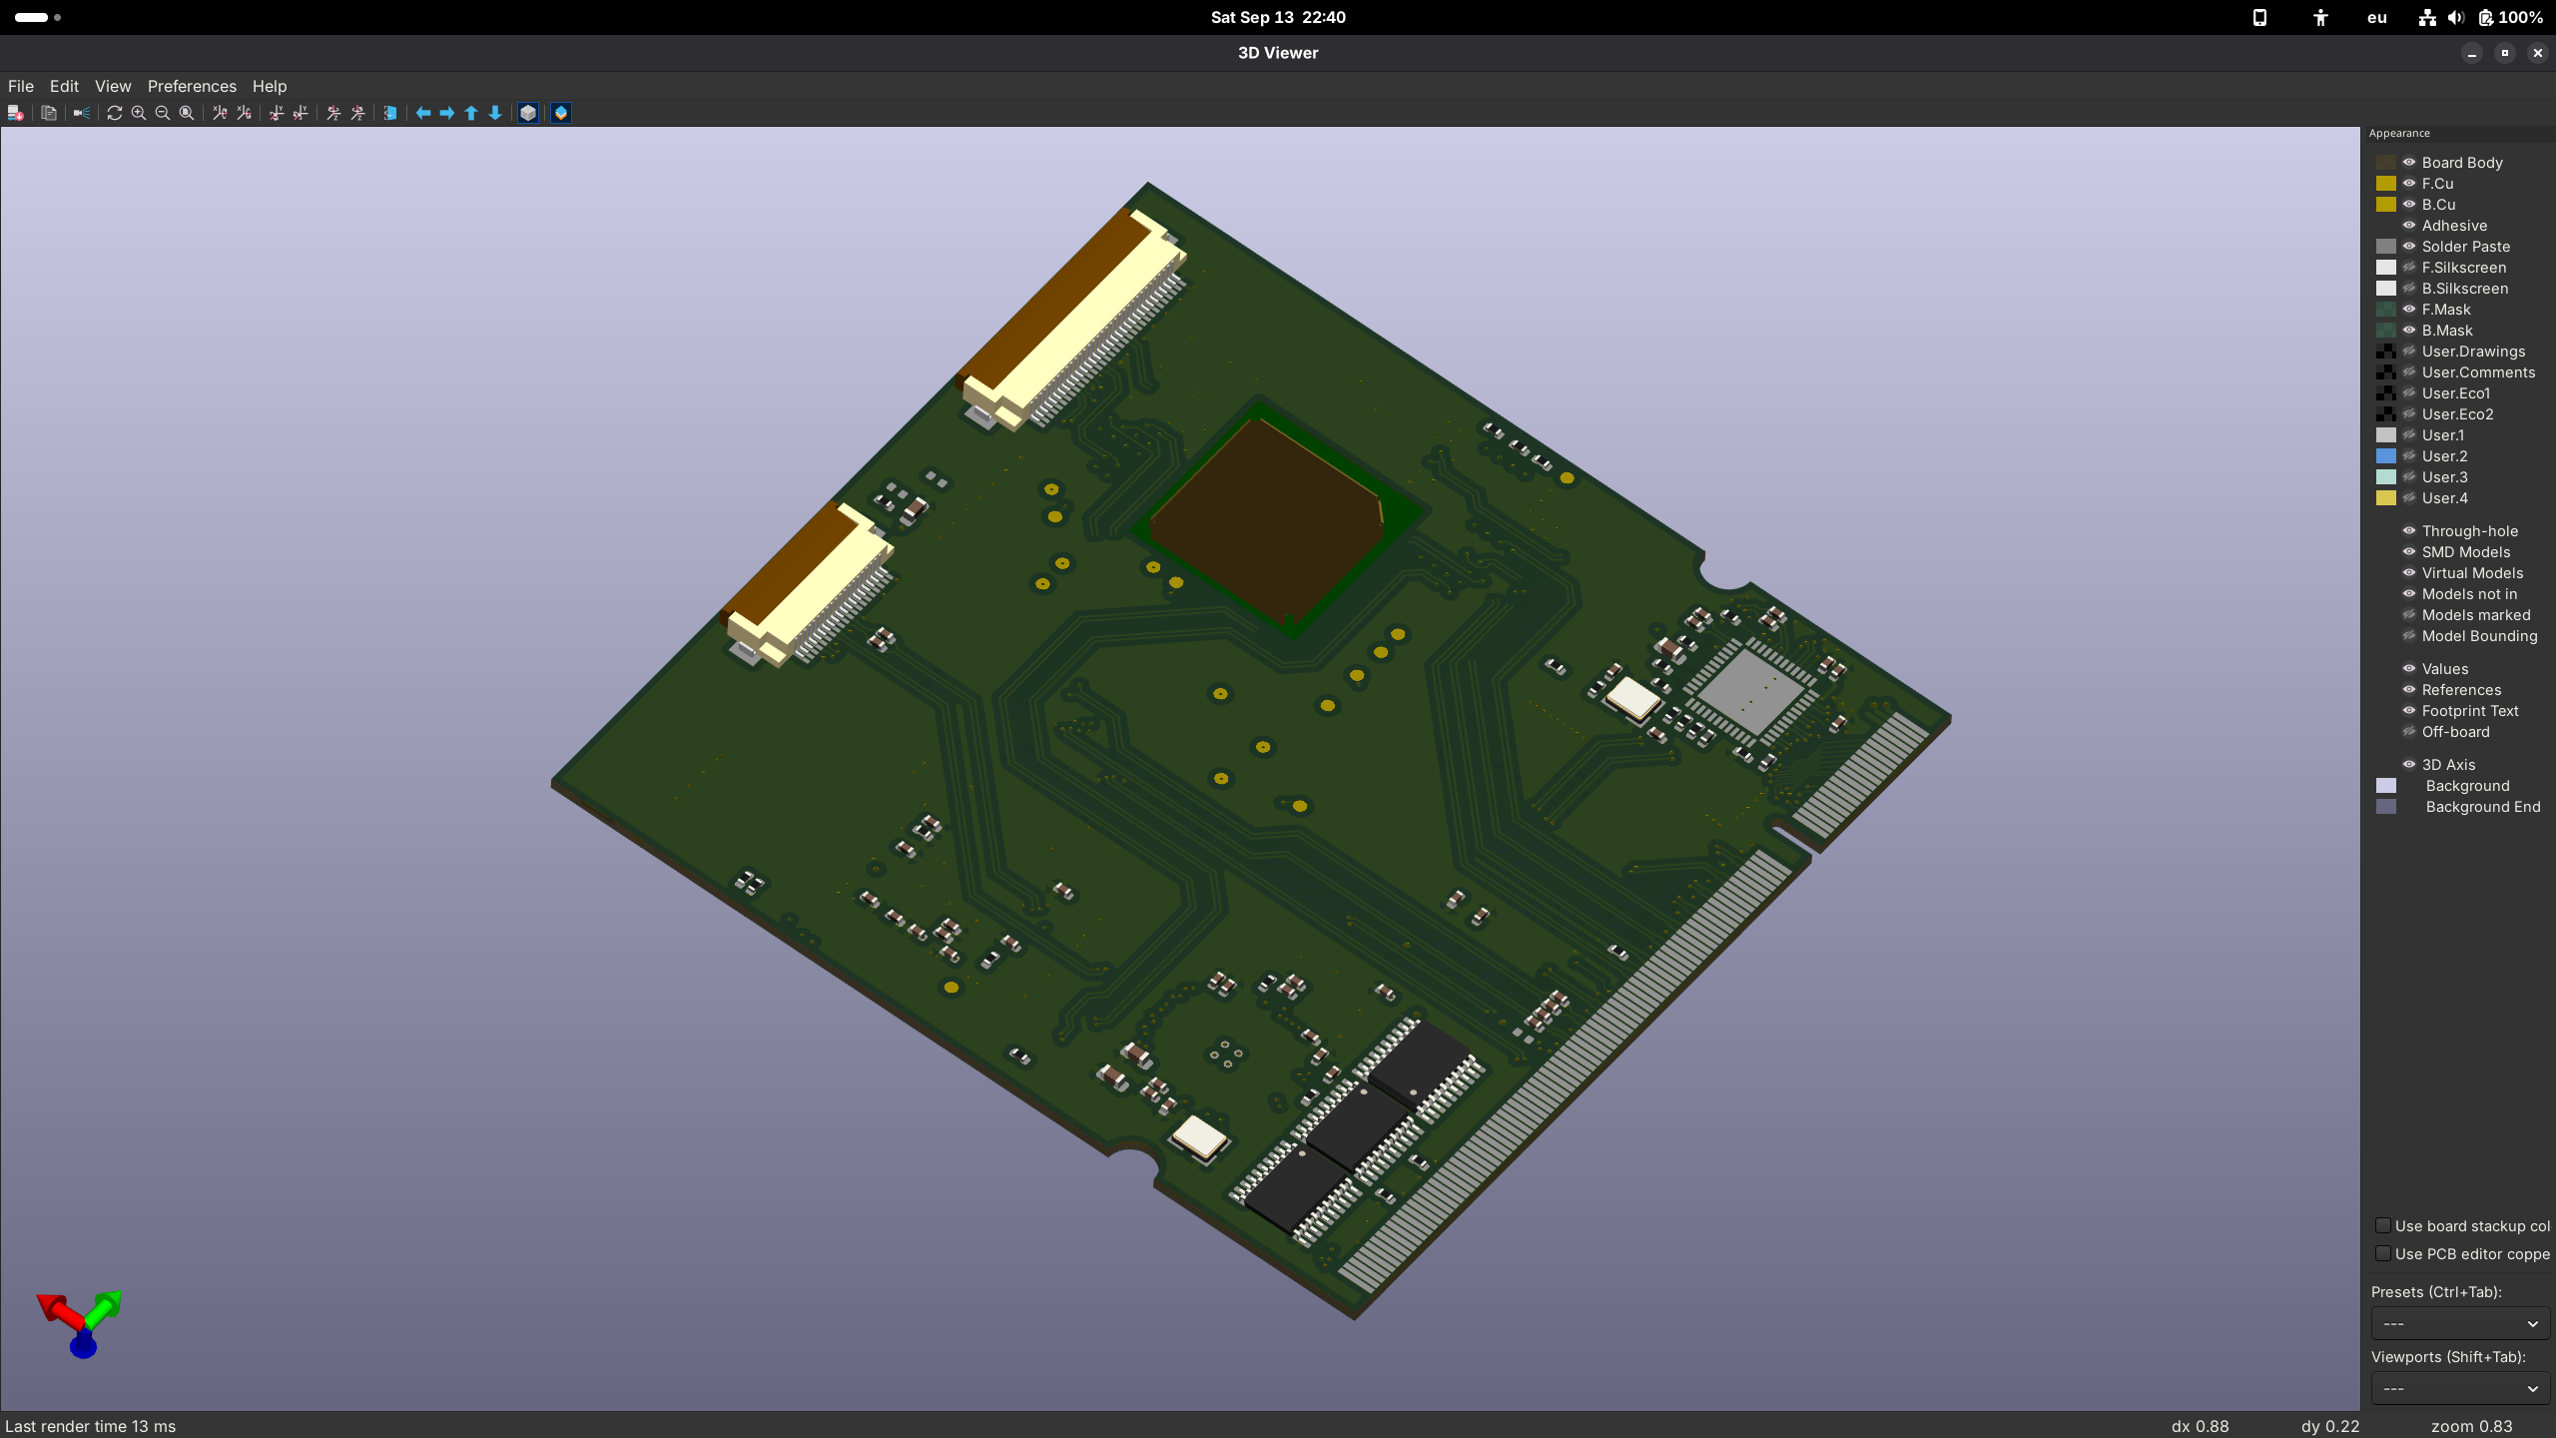Rotate Z clockwise toolbar icon

click(x=333, y=113)
